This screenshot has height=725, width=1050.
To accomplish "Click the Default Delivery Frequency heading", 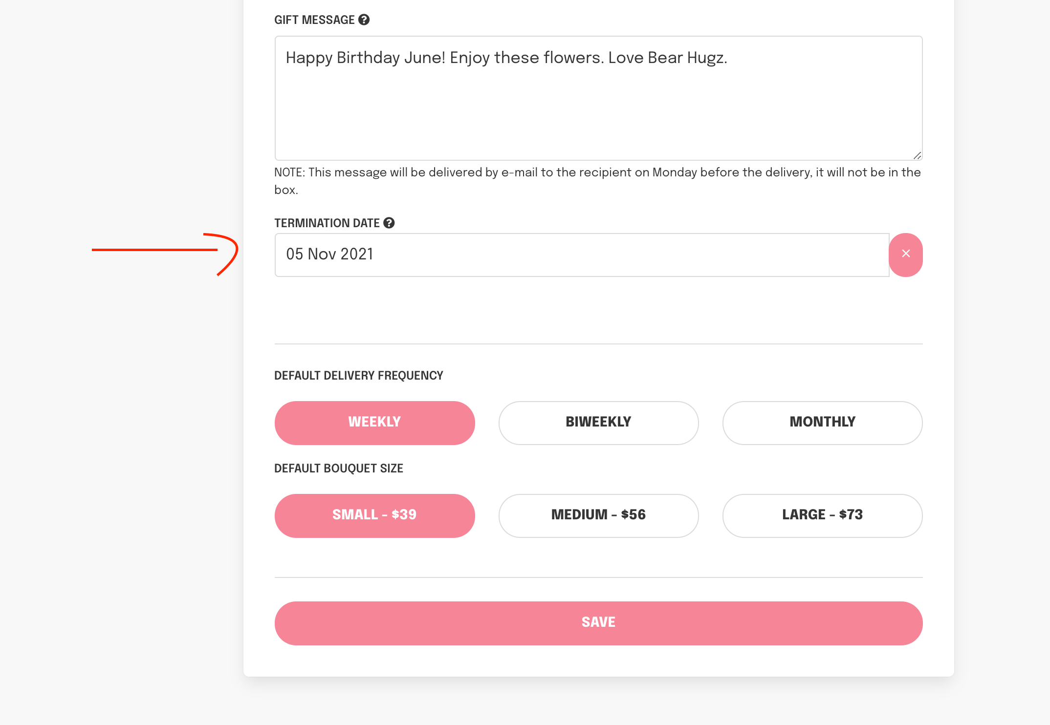I will coord(358,376).
